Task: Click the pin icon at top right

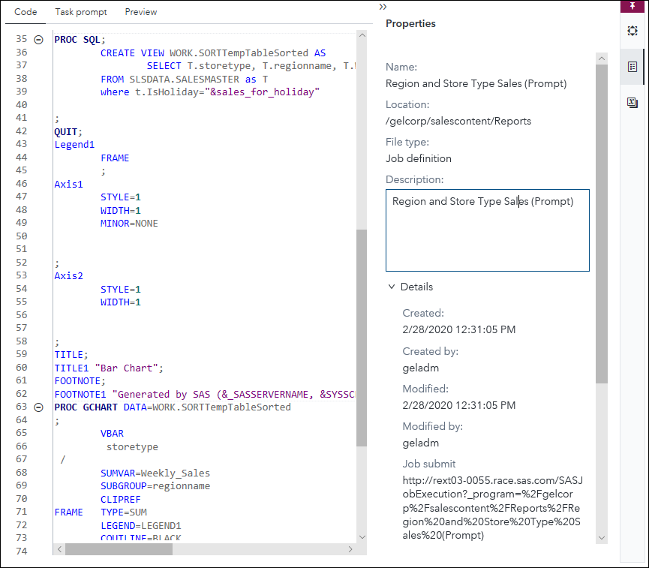Action: click(632, 6)
